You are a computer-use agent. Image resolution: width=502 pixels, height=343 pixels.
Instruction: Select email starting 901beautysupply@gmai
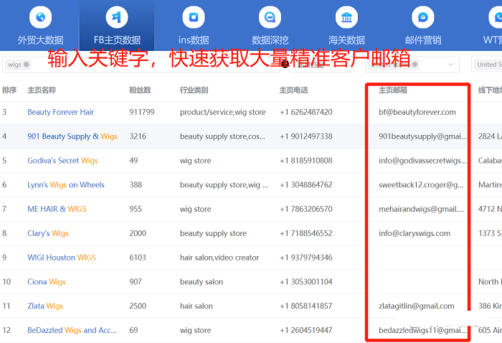422,136
